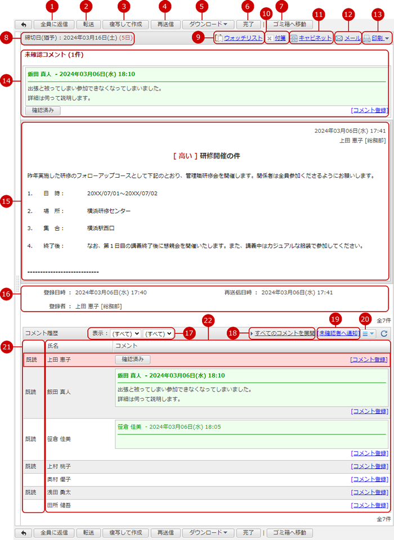Click the name 浅田 勇太 in list
Screen dimensions: 394x540
59,493
